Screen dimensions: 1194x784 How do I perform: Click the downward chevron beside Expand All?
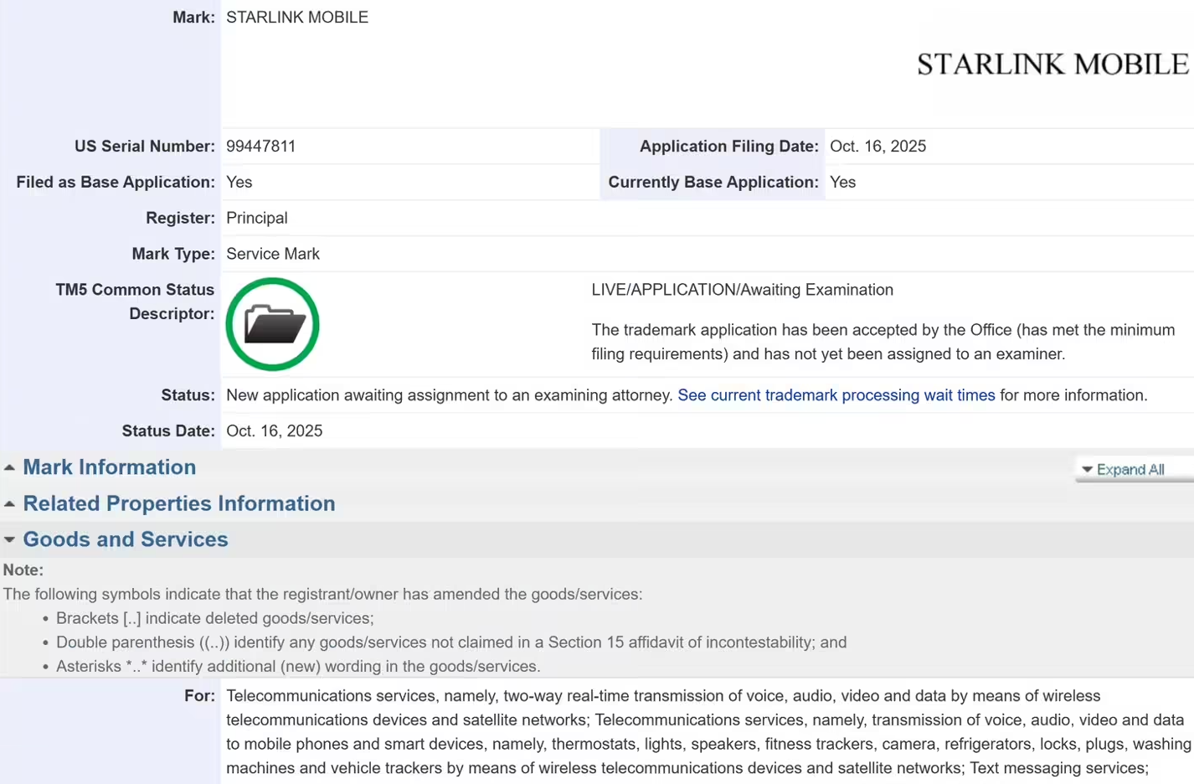[1087, 469]
